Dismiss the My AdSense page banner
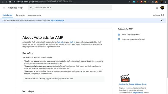The height and width of the screenshot is (94, 168). point(162,20)
